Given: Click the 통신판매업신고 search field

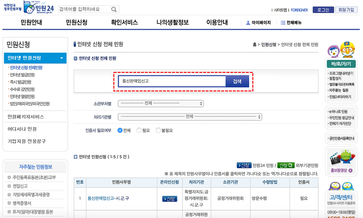Looking at the screenshot, I should click(172, 81).
